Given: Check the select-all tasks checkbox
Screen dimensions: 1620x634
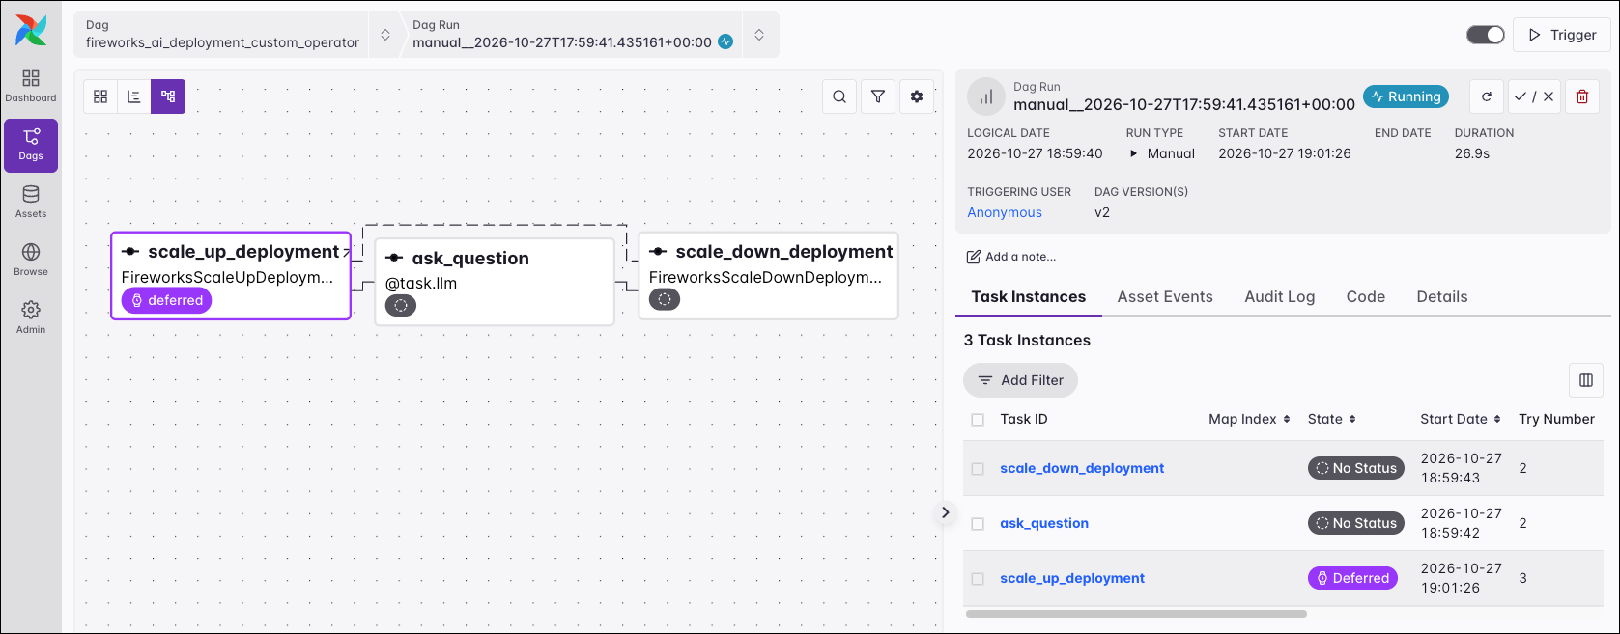Looking at the screenshot, I should coord(978,420).
